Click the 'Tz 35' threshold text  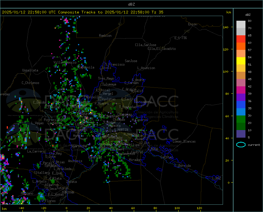(x=157, y=12)
